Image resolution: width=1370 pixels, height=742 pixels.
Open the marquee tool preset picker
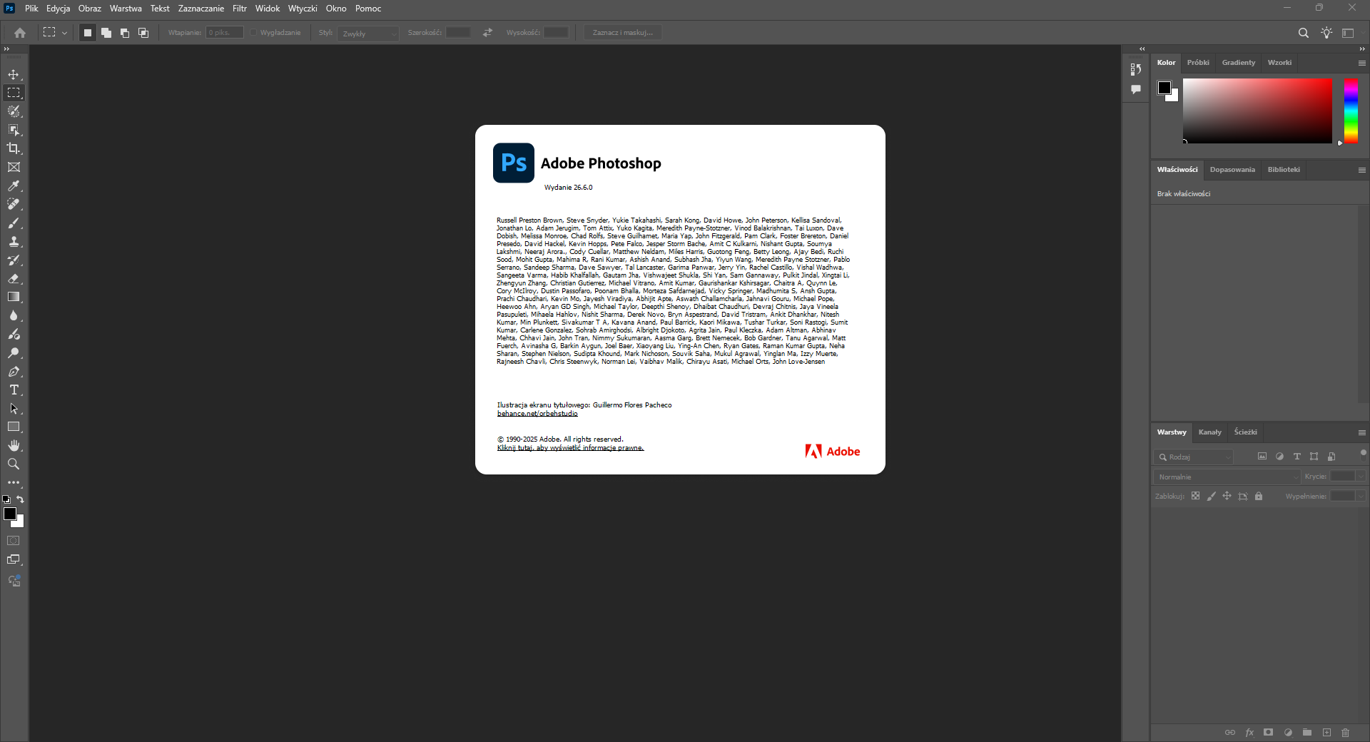pyautogui.click(x=54, y=33)
